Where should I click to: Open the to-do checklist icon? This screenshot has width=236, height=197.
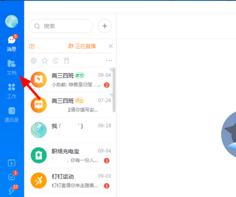tap(12, 176)
